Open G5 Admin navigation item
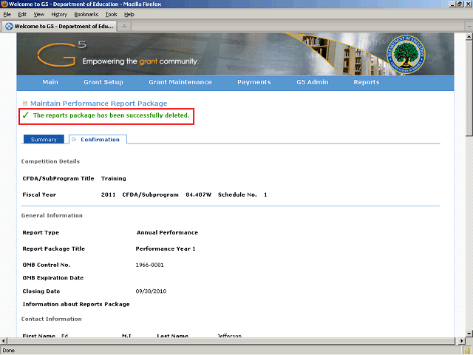The image size is (473, 355). [312, 82]
